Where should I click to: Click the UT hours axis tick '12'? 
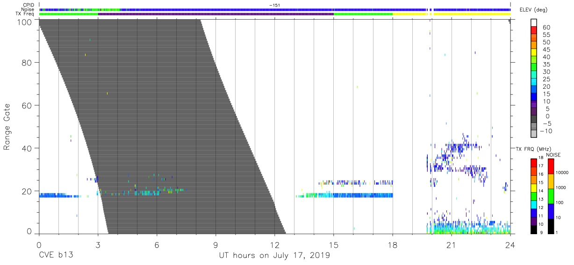pos(274,245)
